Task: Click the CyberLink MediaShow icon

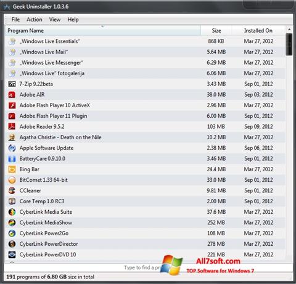Action: pyautogui.click(x=12, y=223)
